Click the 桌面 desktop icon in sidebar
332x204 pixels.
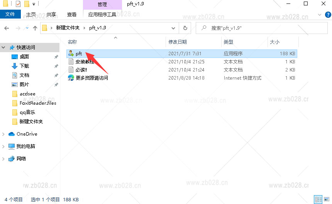[15, 57]
